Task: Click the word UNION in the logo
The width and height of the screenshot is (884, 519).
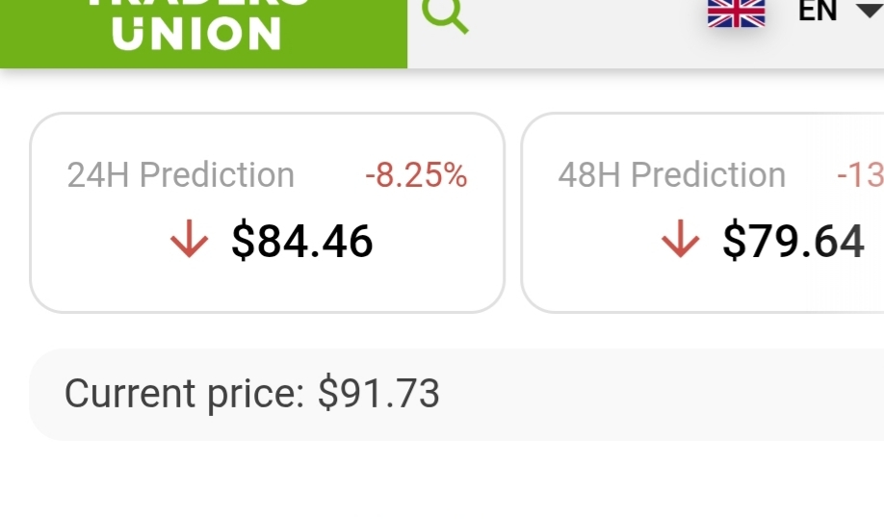Action: point(196,35)
